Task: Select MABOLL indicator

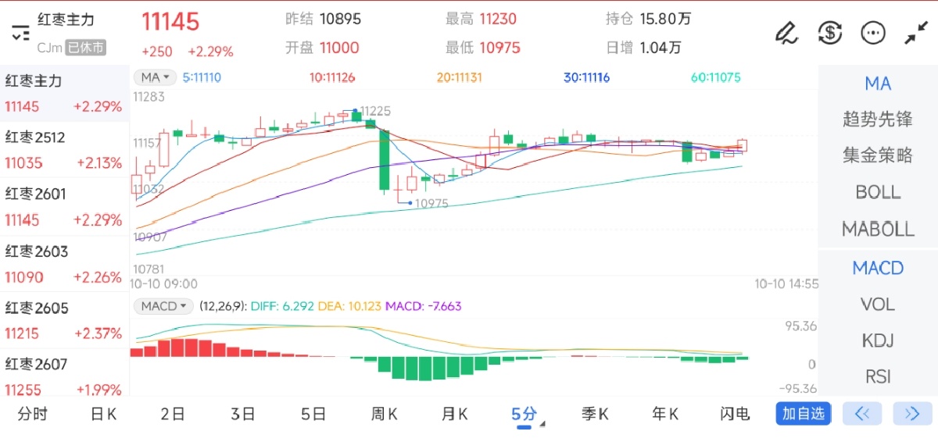Action: pos(878,229)
